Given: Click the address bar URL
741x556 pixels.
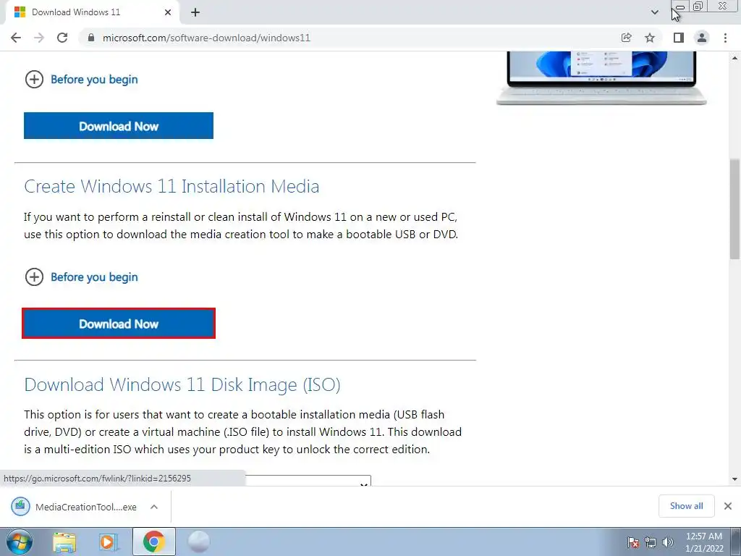Looking at the screenshot, I should click(206, 38).
